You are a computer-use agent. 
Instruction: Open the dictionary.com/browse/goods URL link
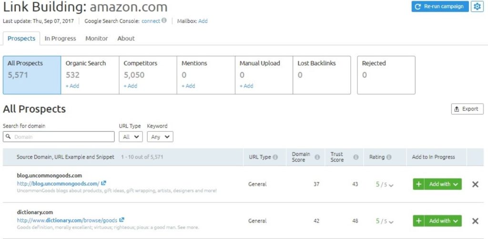click(x=67, y=220)
